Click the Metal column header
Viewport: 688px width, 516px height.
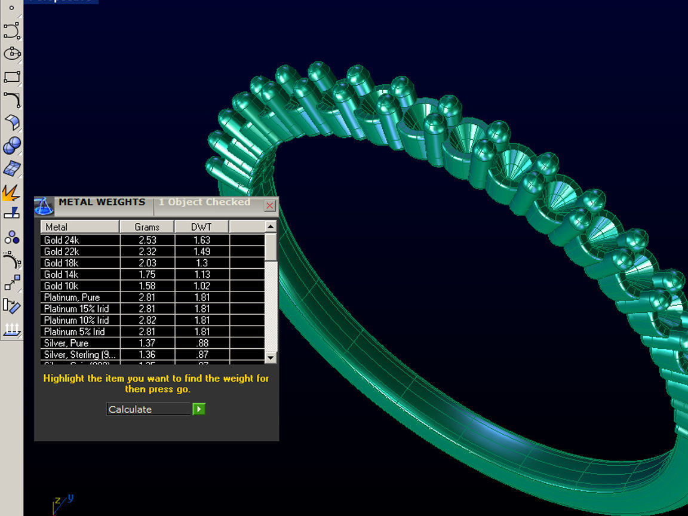tap(80, 227)
